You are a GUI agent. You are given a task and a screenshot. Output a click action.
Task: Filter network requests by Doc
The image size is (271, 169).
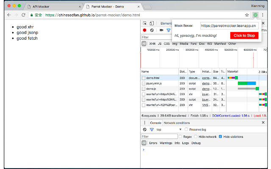pyautogui.click(x=202, y=44)
